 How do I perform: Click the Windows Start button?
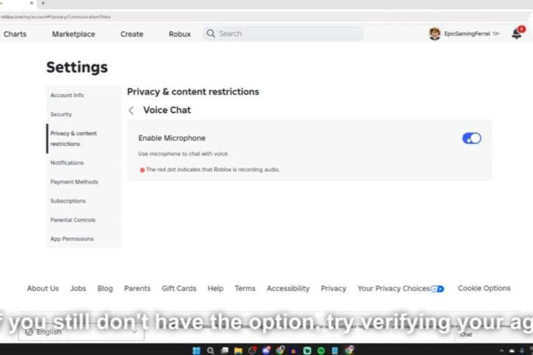tap(197, 350)
